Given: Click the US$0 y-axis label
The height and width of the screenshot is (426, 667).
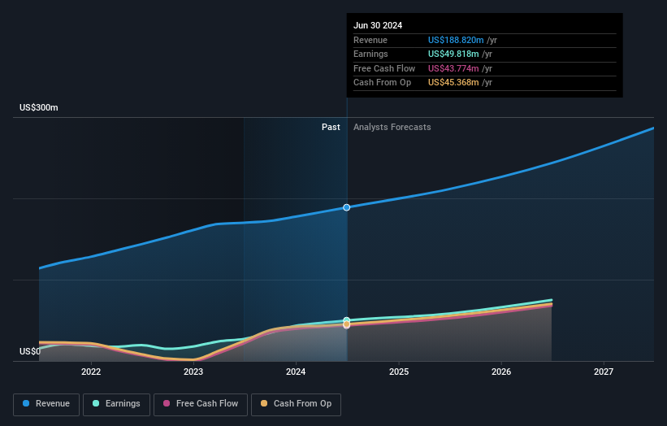Looking at the screenshot, I should coord(30,351).
